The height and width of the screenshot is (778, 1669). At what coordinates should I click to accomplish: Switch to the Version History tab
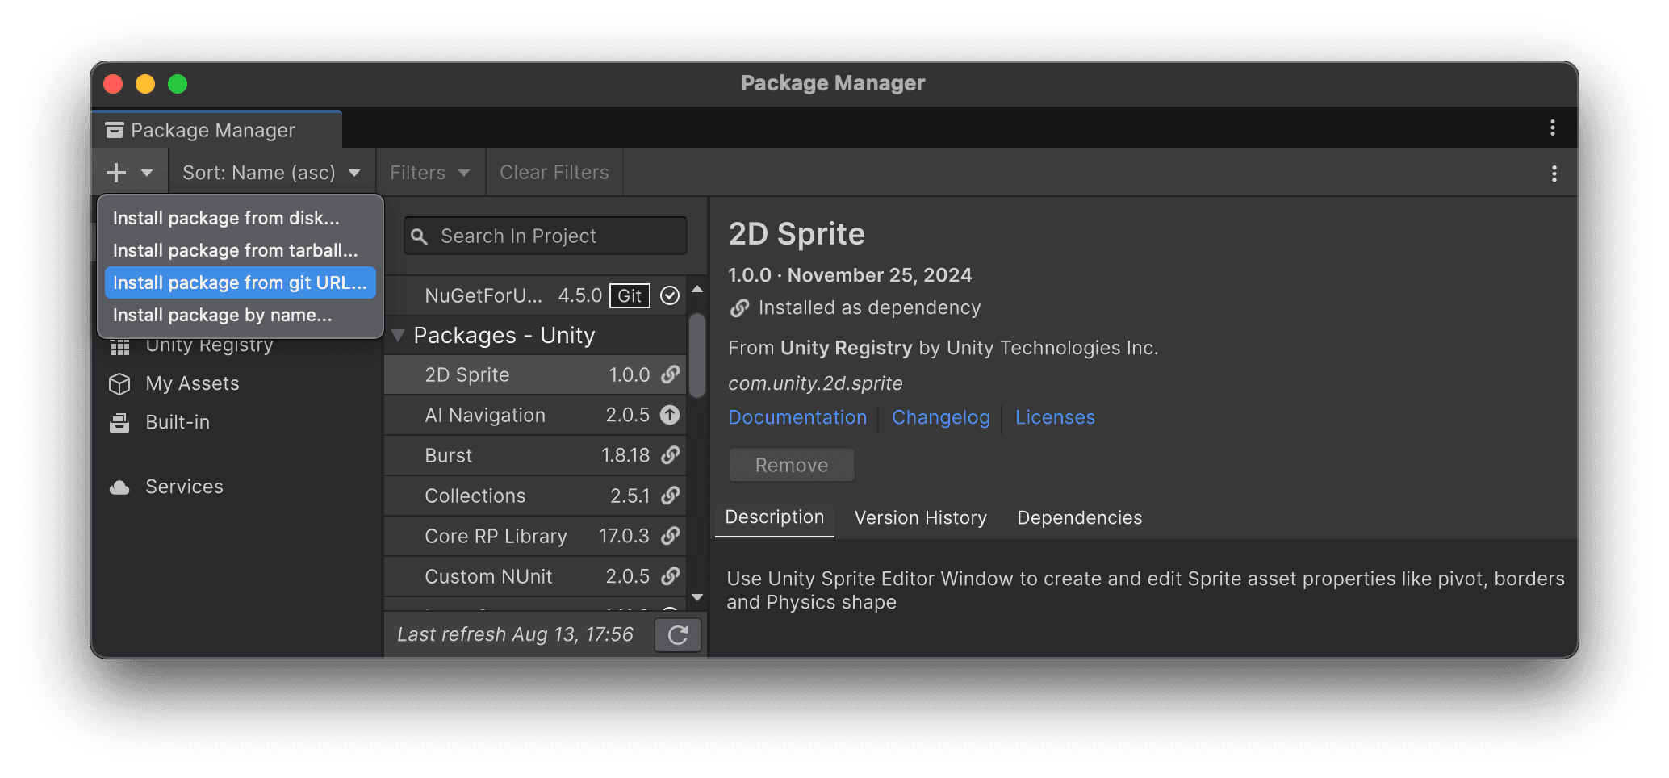[920, 518]
